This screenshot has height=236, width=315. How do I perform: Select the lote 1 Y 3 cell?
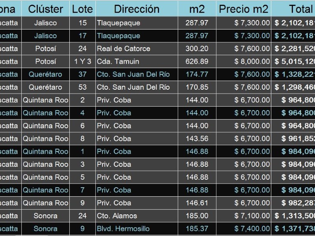tap(83, 61)
